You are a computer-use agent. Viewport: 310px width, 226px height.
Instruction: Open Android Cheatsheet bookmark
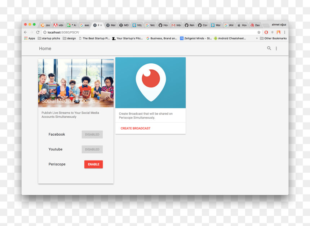pyautogui.click(x=230, y=38)
